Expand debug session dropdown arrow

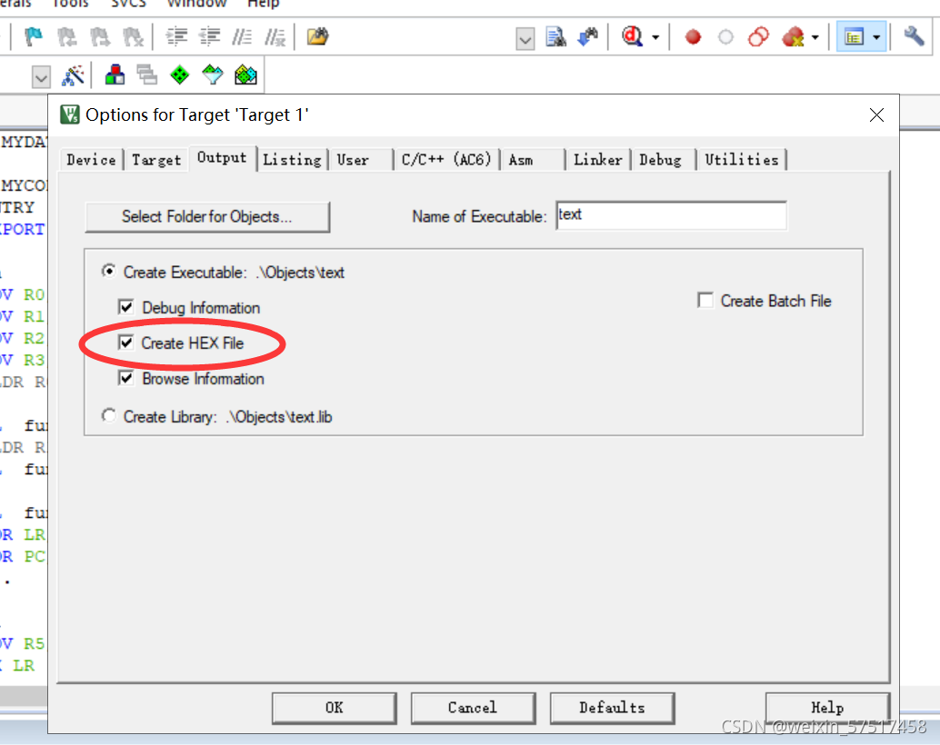click(x=655, y=38)
